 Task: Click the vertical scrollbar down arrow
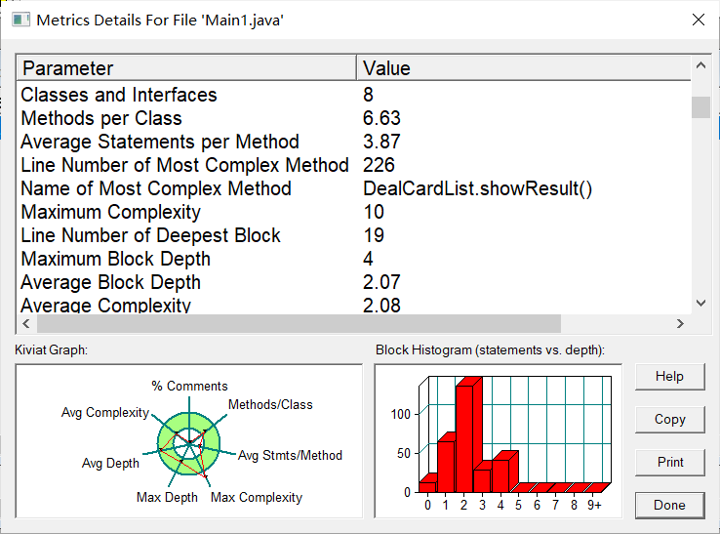coord(700,303)
